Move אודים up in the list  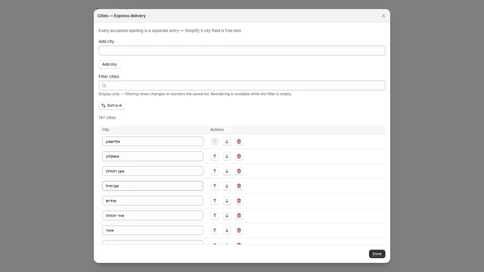pyautogui.click(x=215, y=201)
